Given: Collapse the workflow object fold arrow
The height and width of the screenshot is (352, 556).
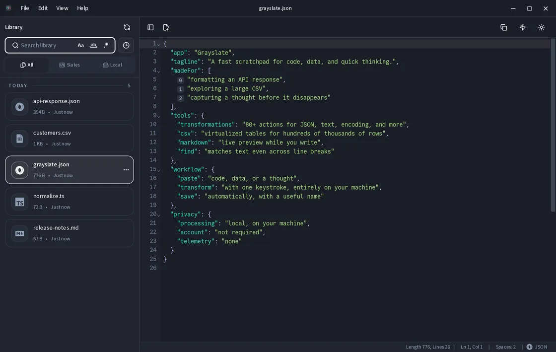Looking at the screenshot, I should pyautogui.click(x=158, y=170).
